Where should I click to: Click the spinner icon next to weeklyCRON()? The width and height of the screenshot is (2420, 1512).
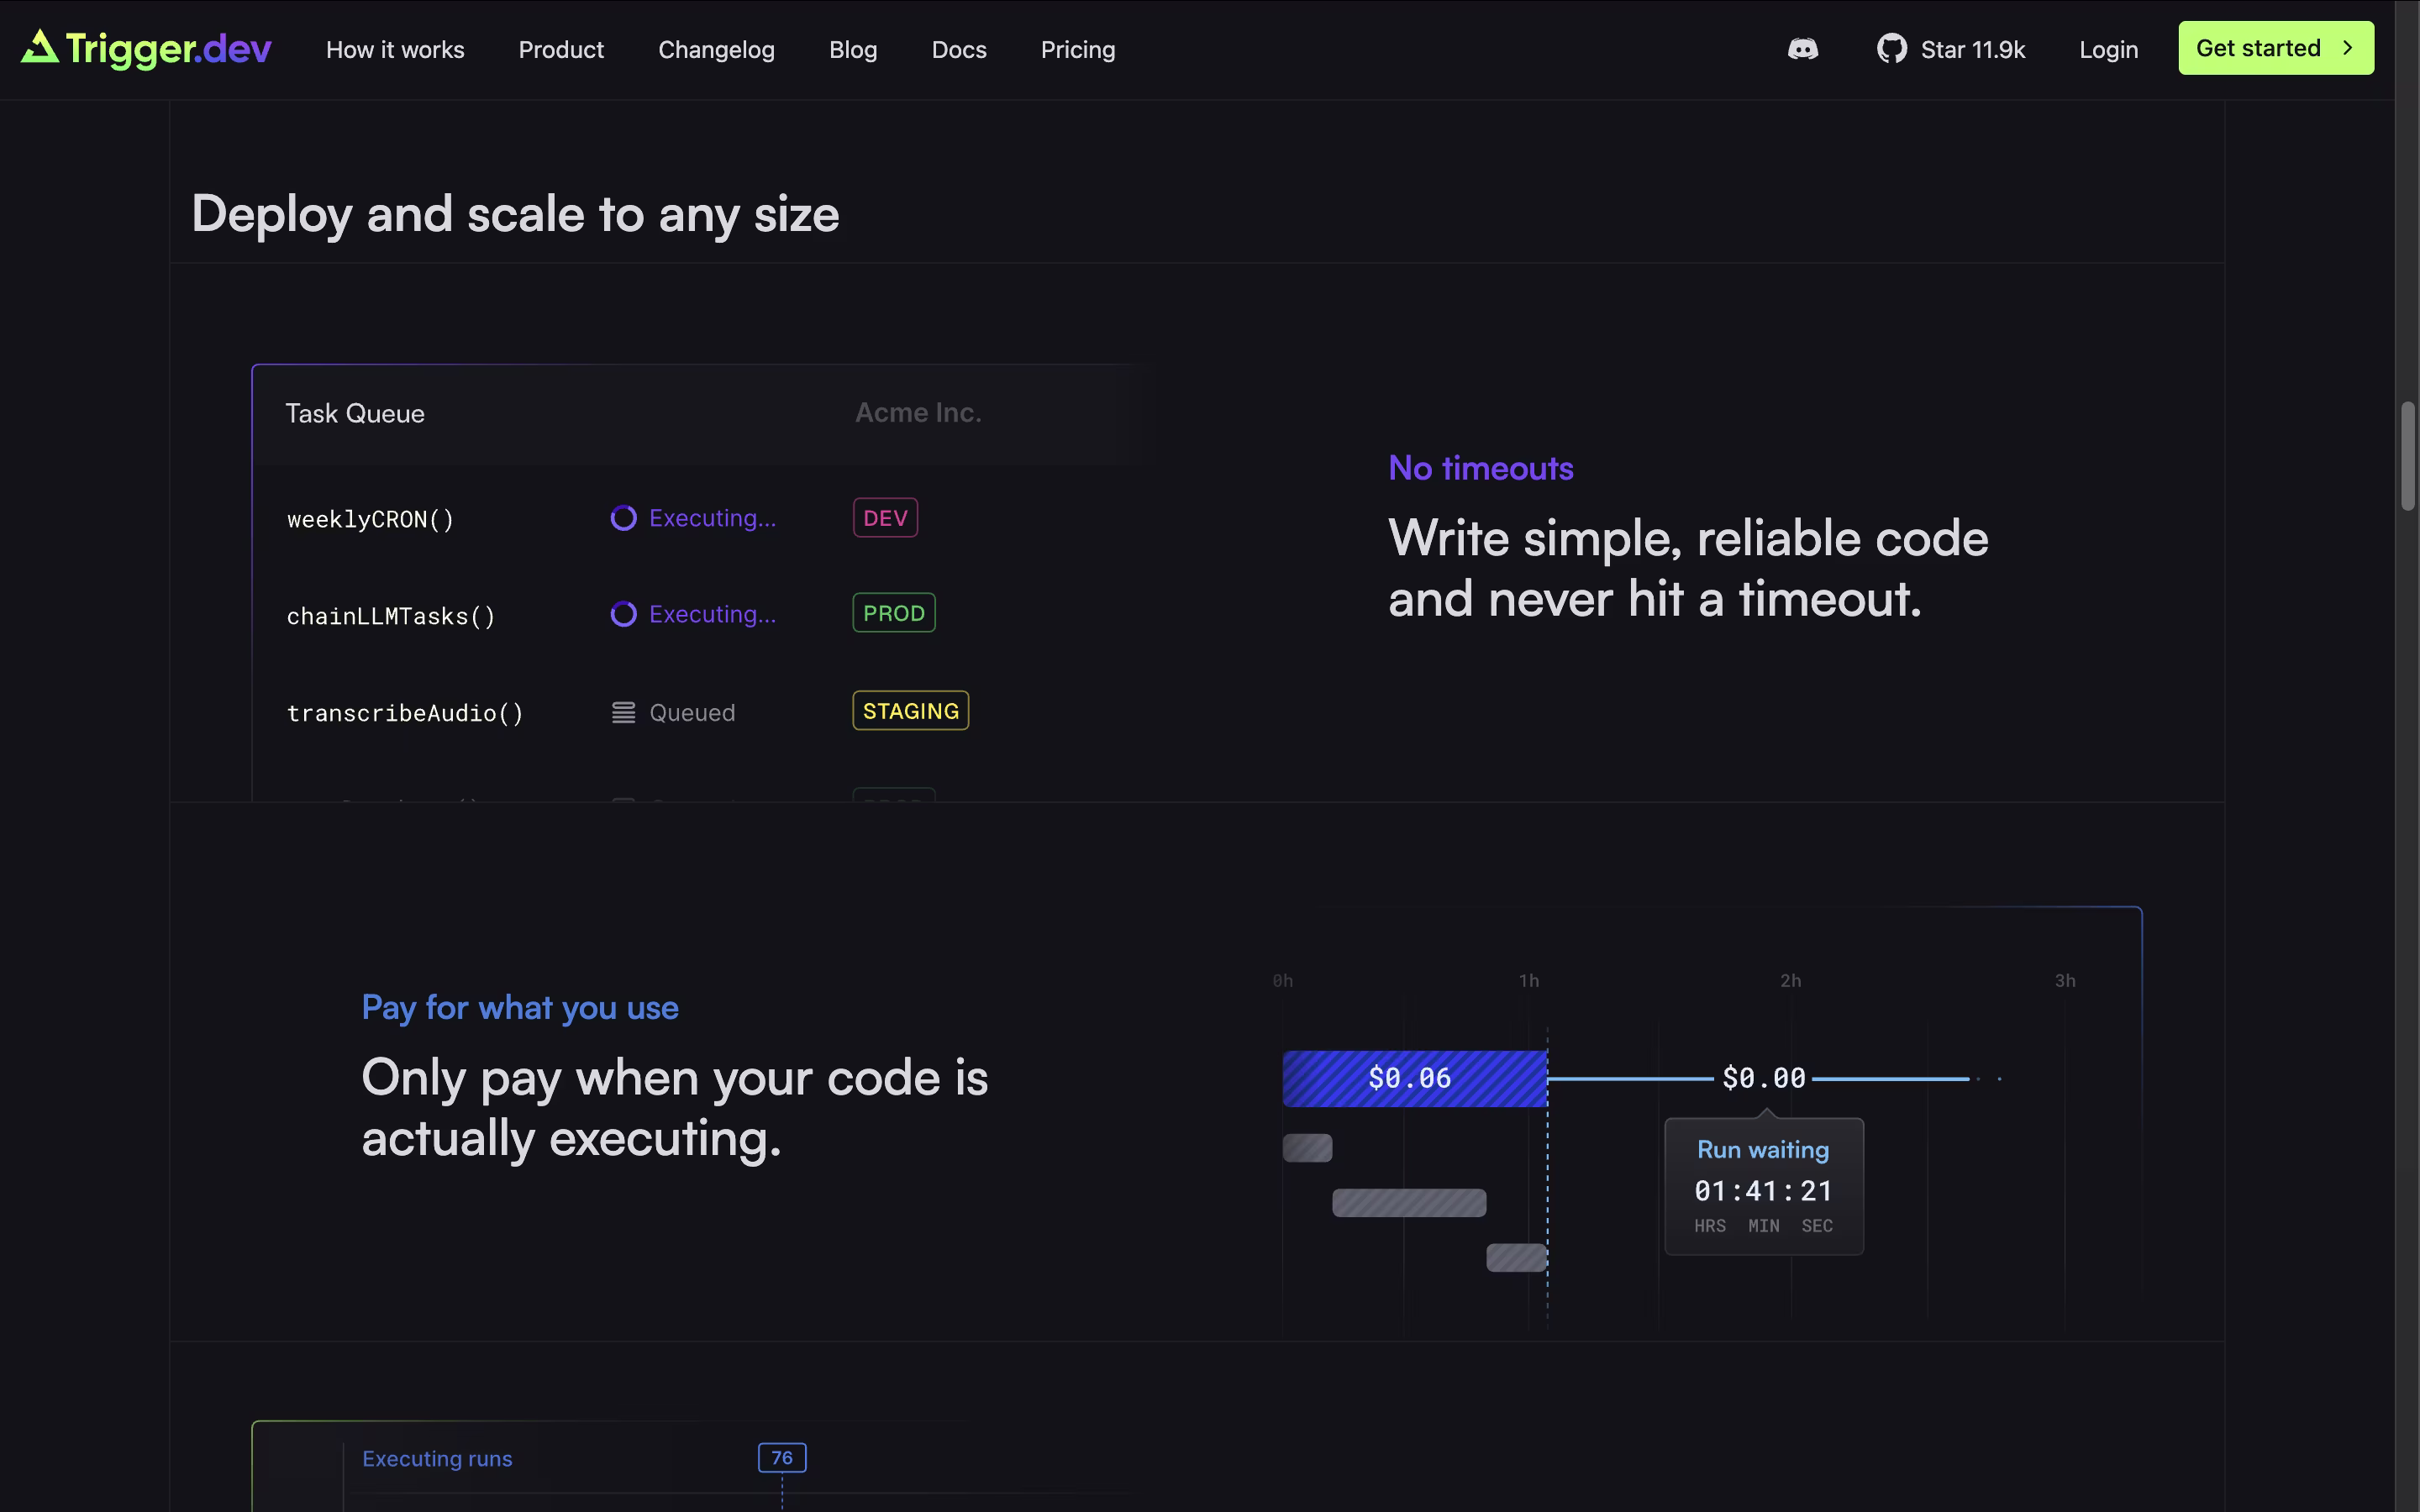623,518
